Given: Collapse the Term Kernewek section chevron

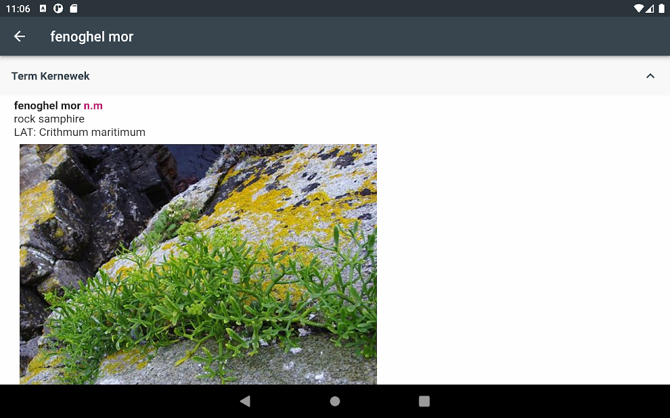Looking at the screenshot, I should [x=650, y=76].
